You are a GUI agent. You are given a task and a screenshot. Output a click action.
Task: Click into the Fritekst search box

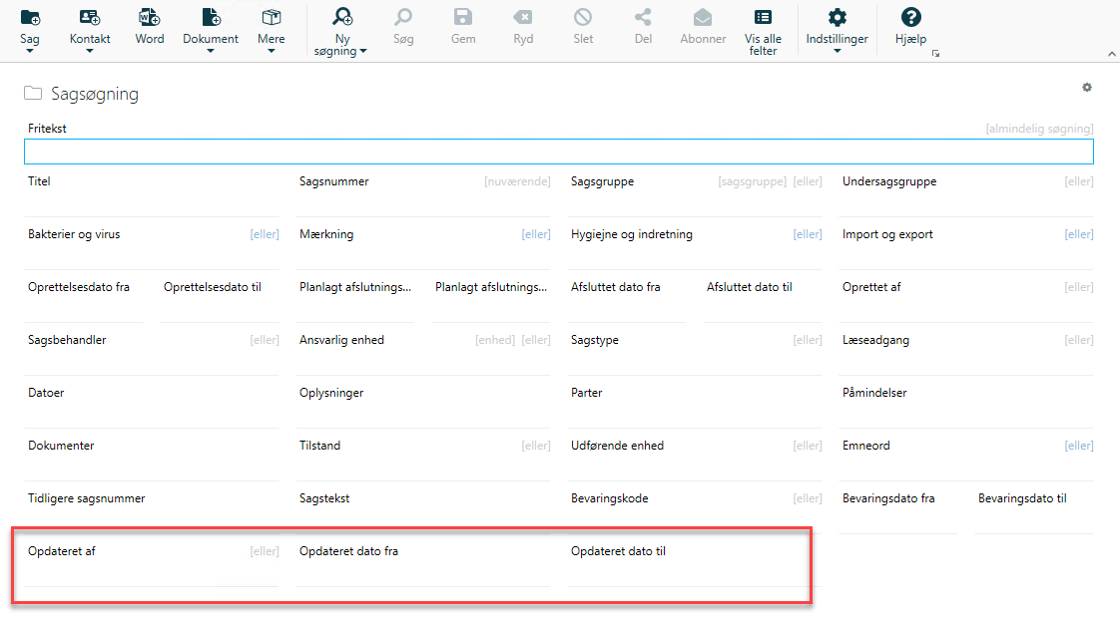pyautogui.click(x=559, y=152)
